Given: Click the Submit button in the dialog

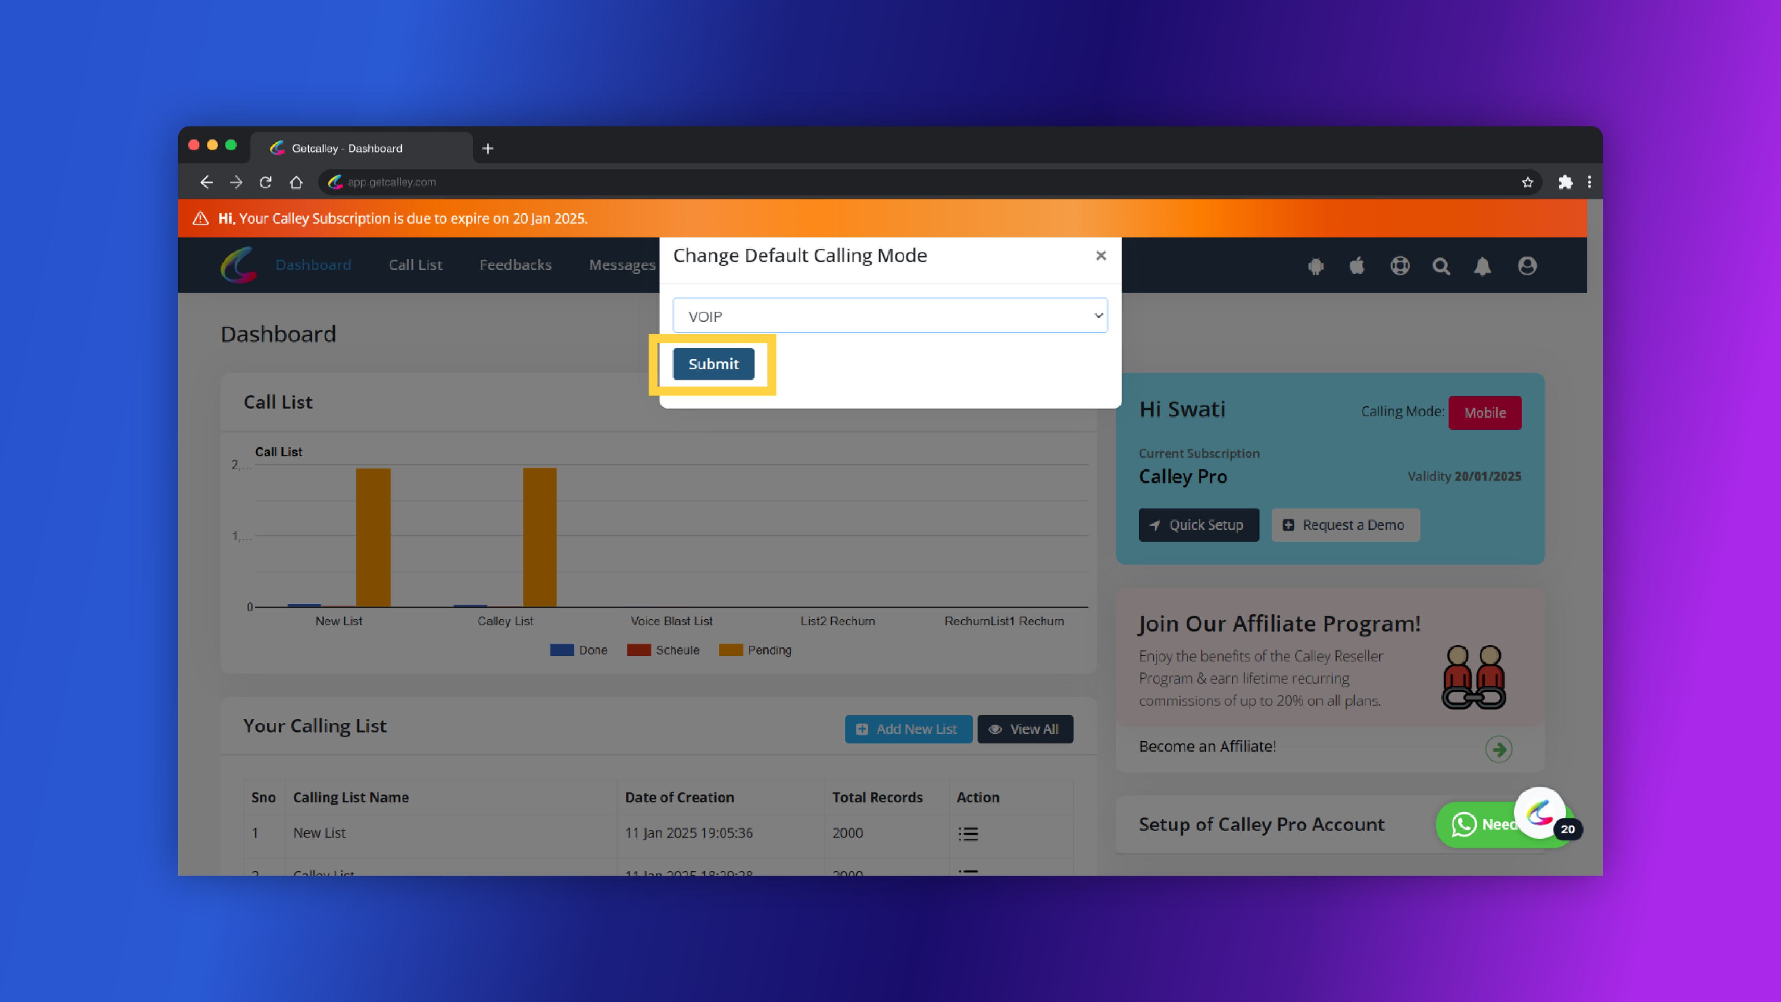Looking at the screenshot, I should (714, 364).
